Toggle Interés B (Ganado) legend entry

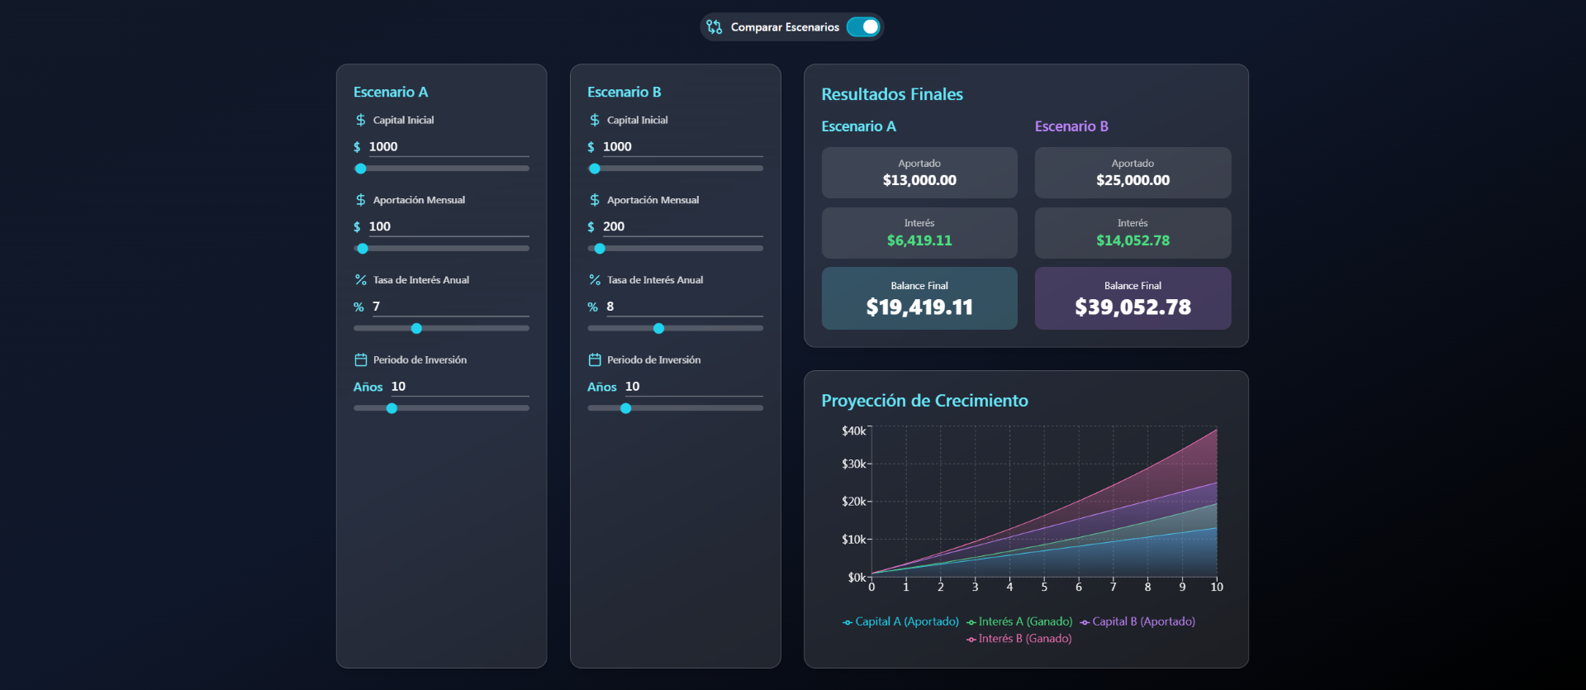click(x=1019, y=639)
